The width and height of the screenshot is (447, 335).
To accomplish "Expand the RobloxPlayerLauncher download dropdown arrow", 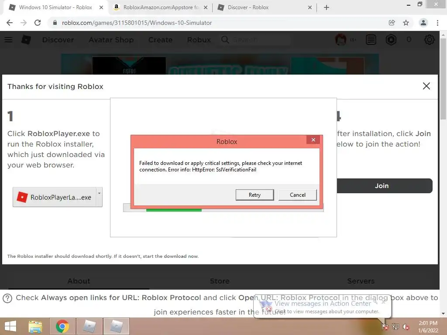I will [99, 197].
